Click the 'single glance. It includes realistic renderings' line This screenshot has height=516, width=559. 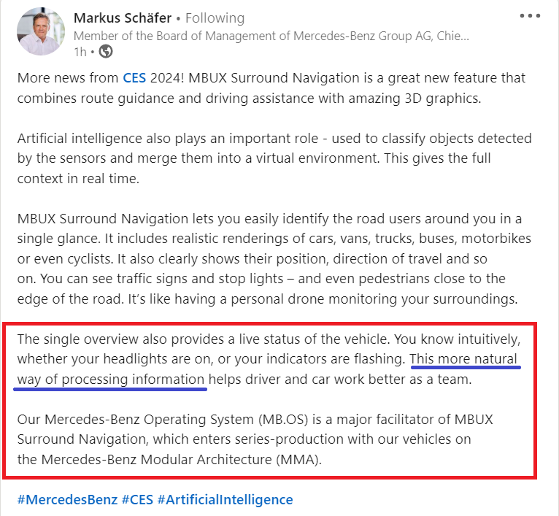point(274,239)
